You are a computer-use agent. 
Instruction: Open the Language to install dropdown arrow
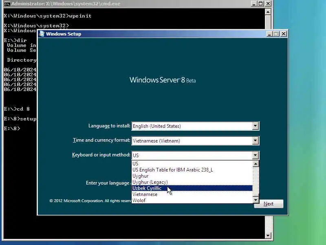pos(256,126)
